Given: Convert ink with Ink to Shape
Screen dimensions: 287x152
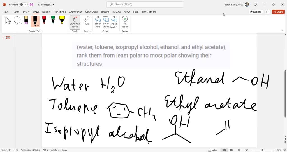Looking at the screenshot, I should (106, 22).
